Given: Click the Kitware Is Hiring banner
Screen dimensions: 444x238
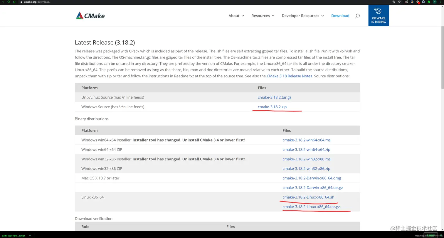Looking at the screenshot, I should point(379,16).
